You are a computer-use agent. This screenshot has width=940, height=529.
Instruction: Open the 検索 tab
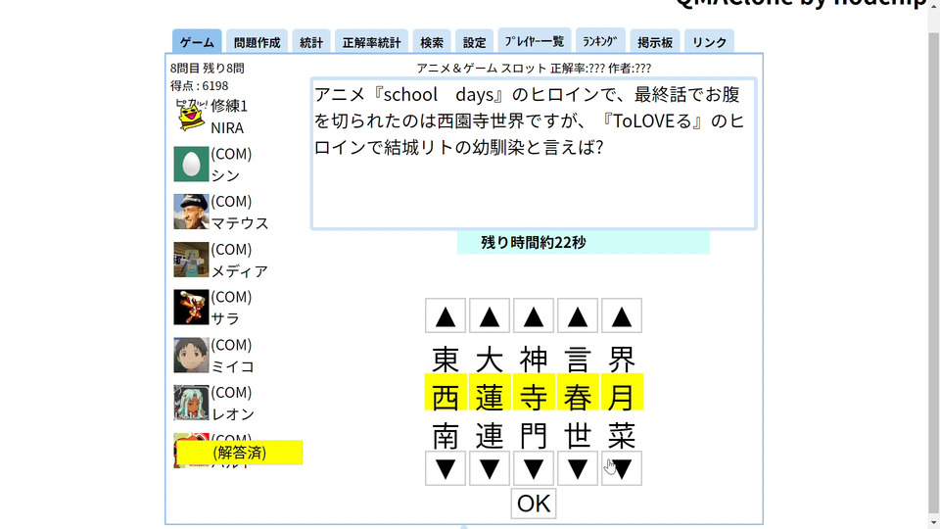click(432, 42)
